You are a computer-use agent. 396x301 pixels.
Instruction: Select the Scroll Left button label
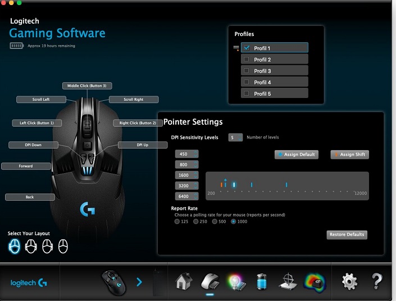[x=41, y=100]
